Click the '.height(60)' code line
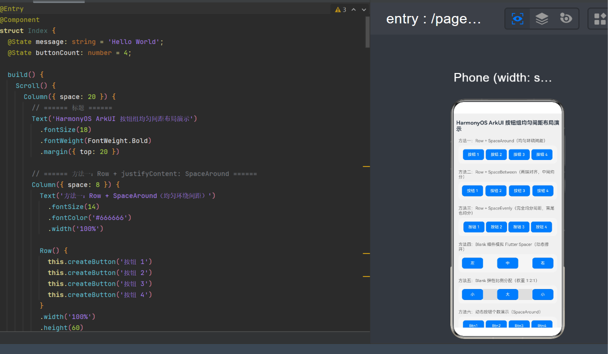 pyautogui.click(x=62, y=327)
